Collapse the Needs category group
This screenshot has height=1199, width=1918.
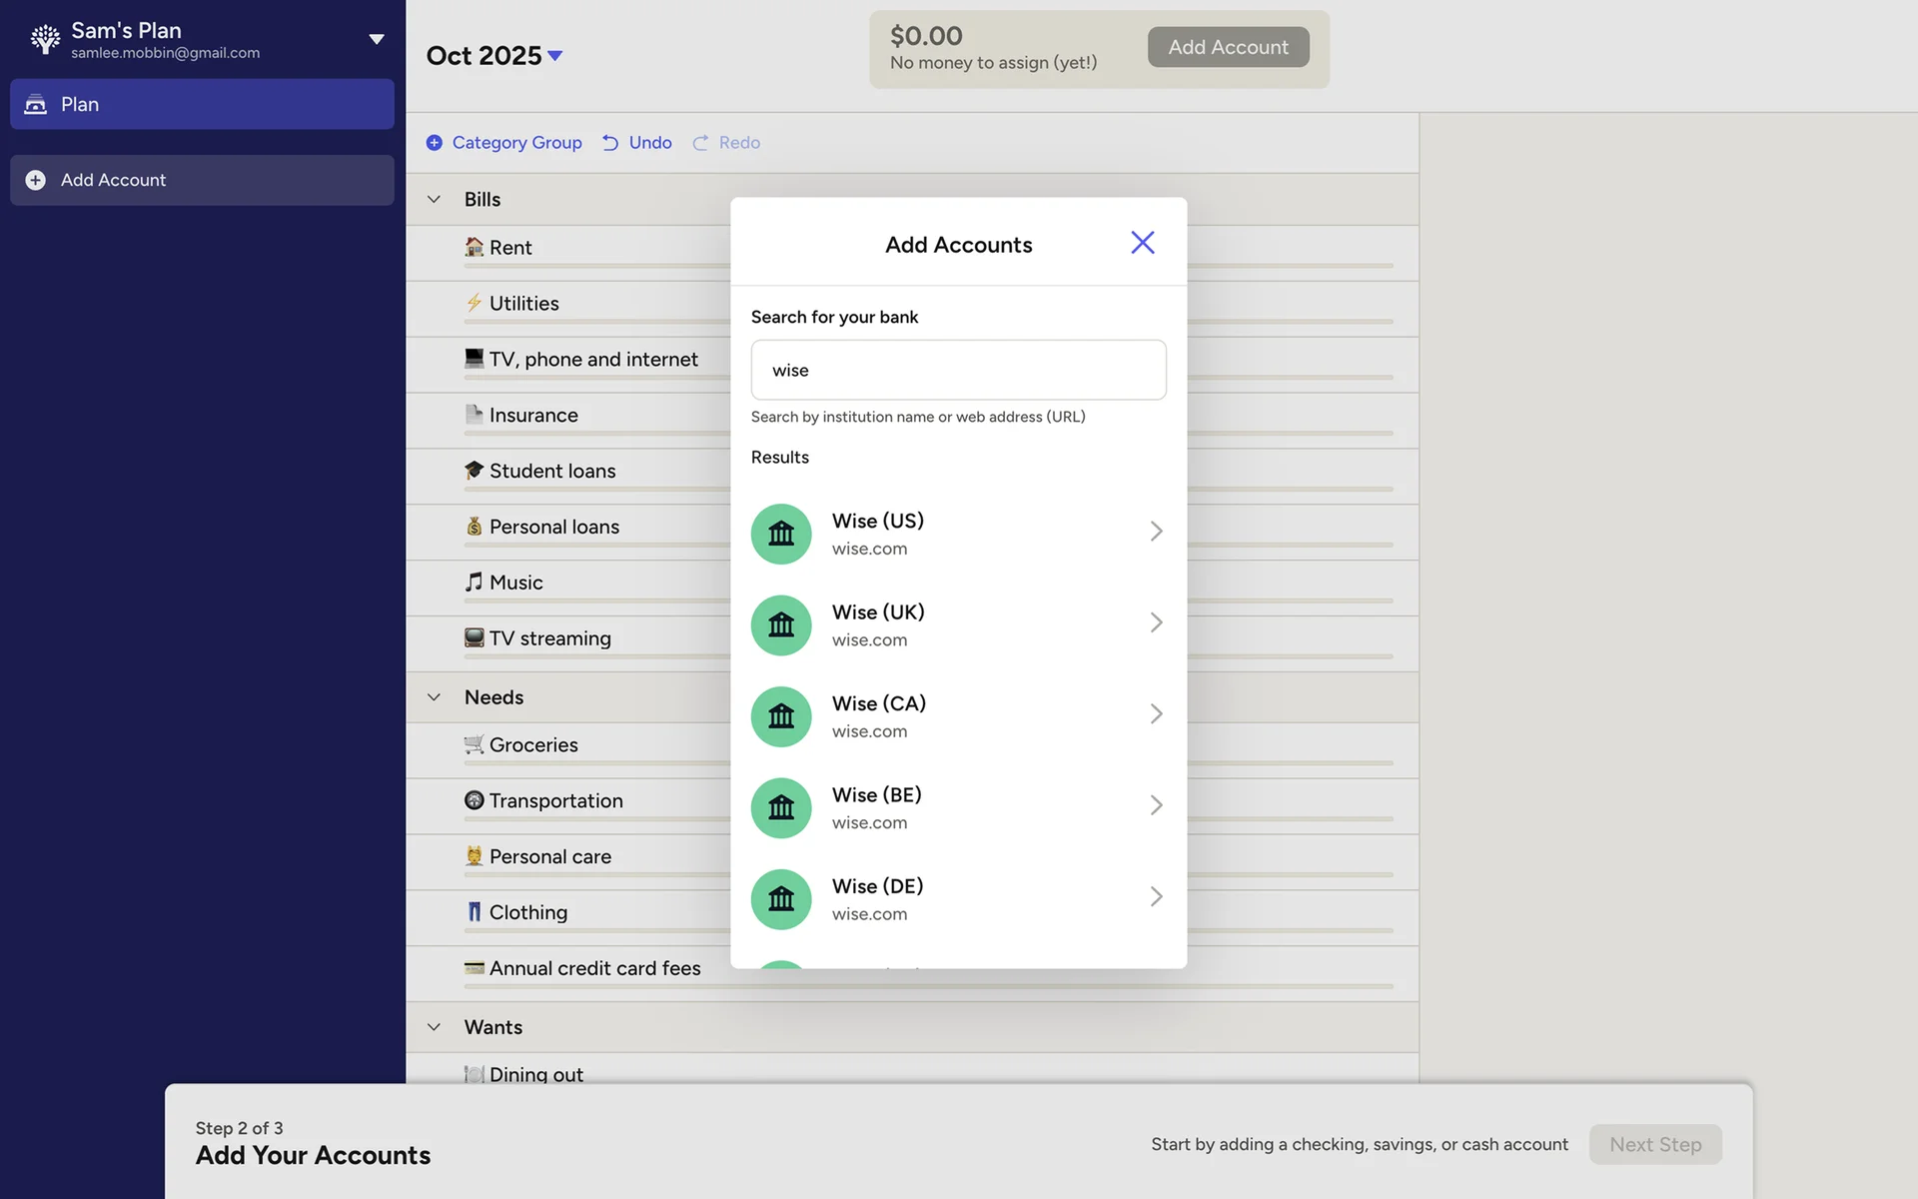click(434, 697)
